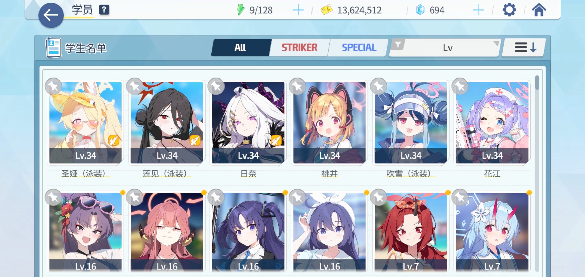Click the gold credits currency icon
This screenshot has height=277, width=585.
pyautogui.click(x=326, y=10)
